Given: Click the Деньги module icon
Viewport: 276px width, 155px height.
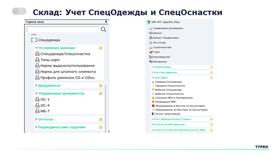Looking at the screenshot, I should pyautogui.click(x=151, y=33).
